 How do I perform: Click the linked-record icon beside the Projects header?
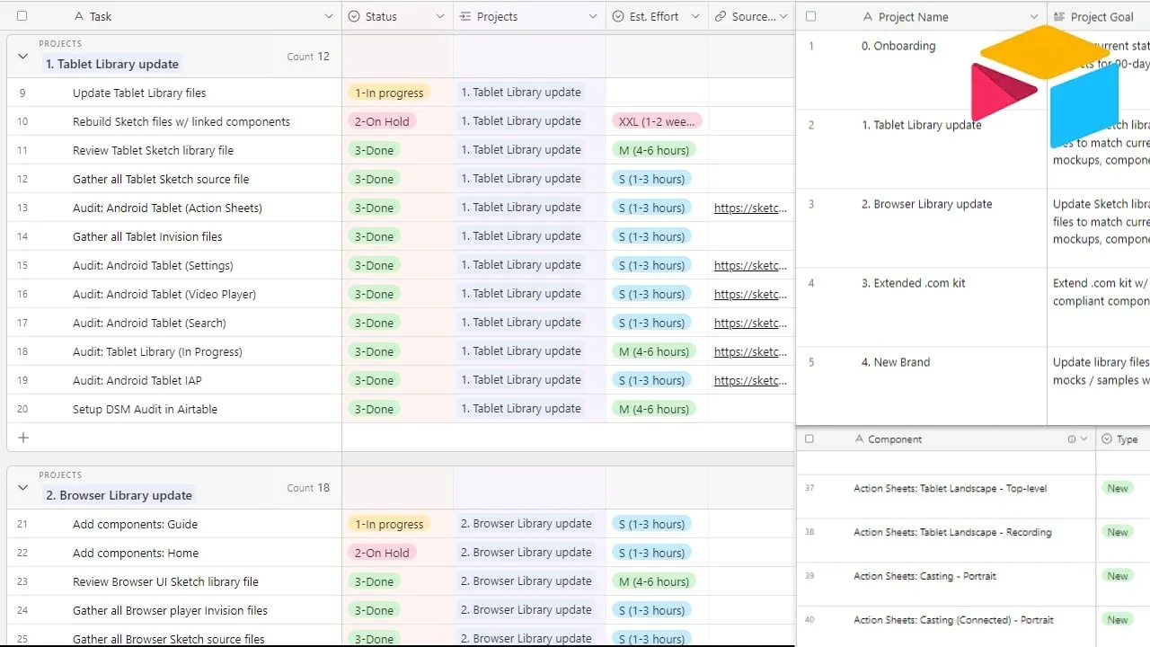tap(465, 16)
